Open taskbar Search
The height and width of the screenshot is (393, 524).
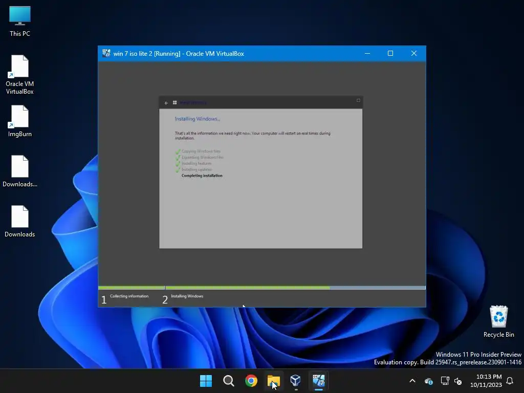(x=229, y=381)
